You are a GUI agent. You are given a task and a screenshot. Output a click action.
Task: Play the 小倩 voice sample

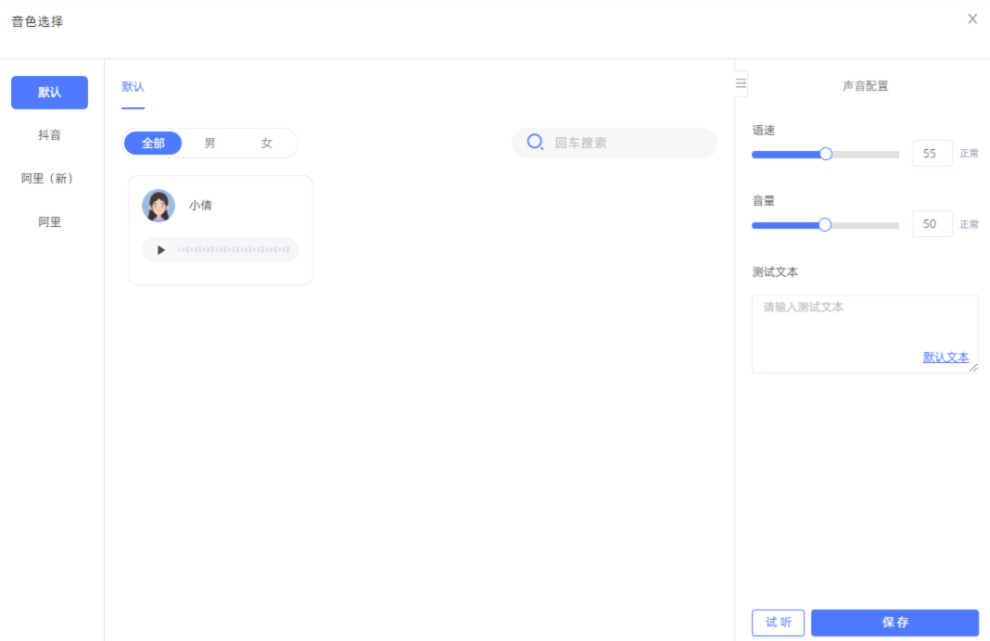point(161,250)
